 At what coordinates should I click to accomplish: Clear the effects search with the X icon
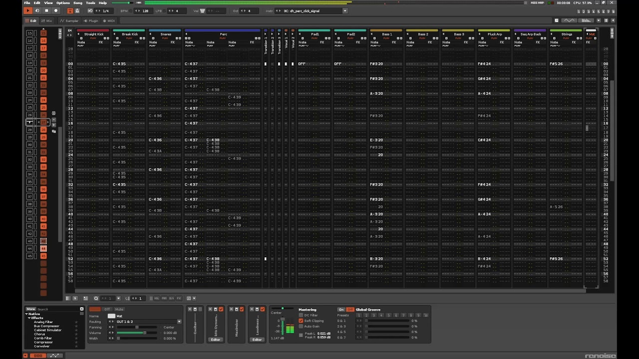coord(82,309)
